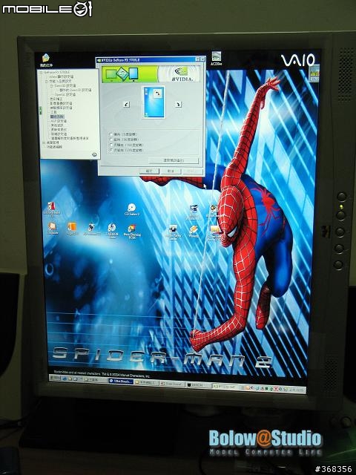The height and width of the screenshot is (475, 356).
Task: Open the Start button on the taskbar
Action: pyautogui.click(x=55, y=378)
